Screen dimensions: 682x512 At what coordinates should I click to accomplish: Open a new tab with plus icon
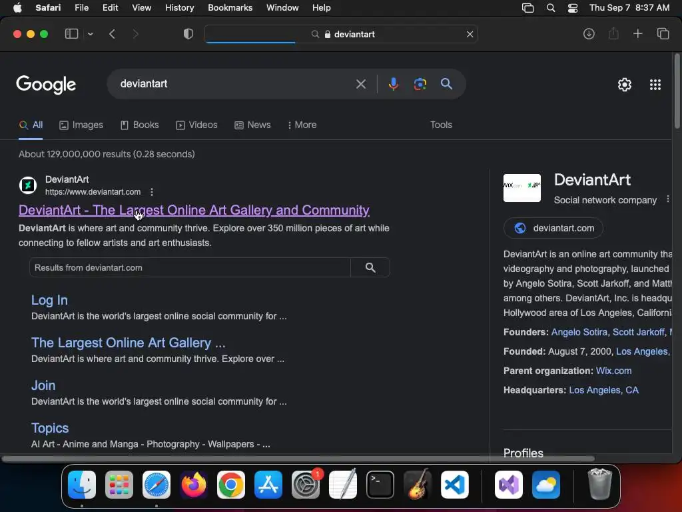(637, 34)
